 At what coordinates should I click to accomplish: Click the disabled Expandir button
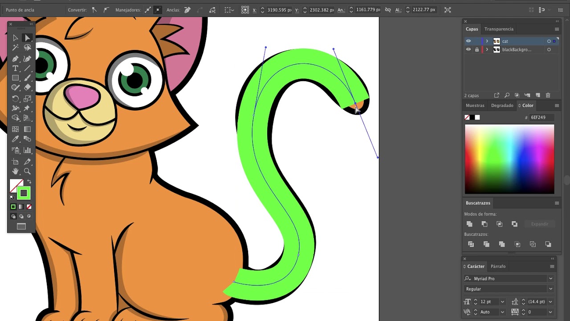click(539, 224)
